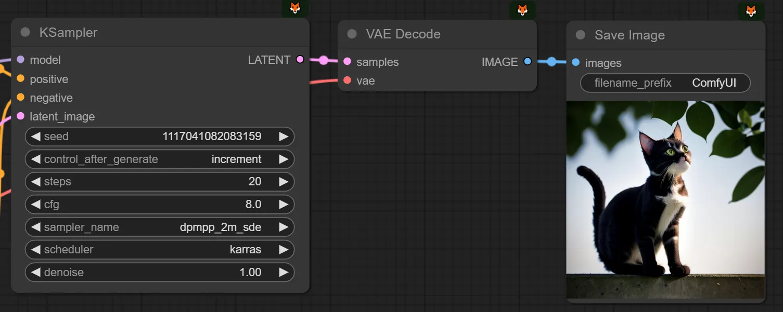
Task: Click fox badge icon above Save Image node
Action: [x=751, y=10]
